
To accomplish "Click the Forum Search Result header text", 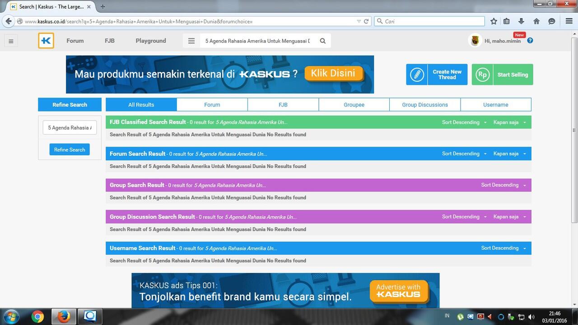I will tap(138, 153).
